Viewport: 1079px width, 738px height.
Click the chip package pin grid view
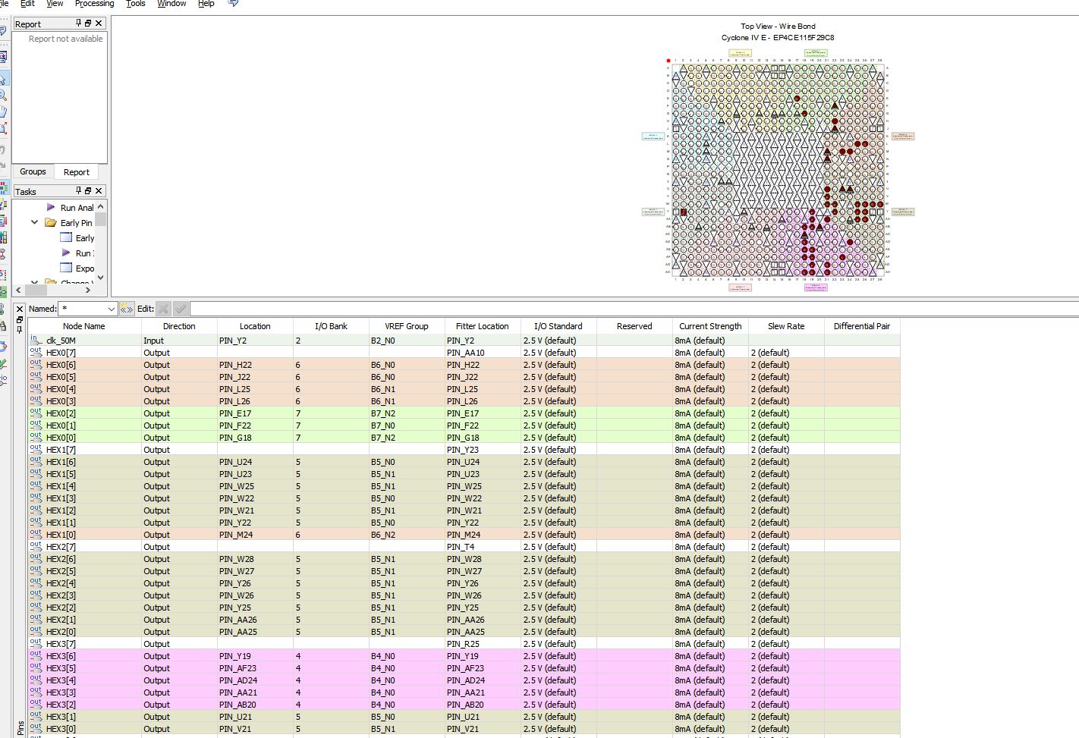(778, 170)
